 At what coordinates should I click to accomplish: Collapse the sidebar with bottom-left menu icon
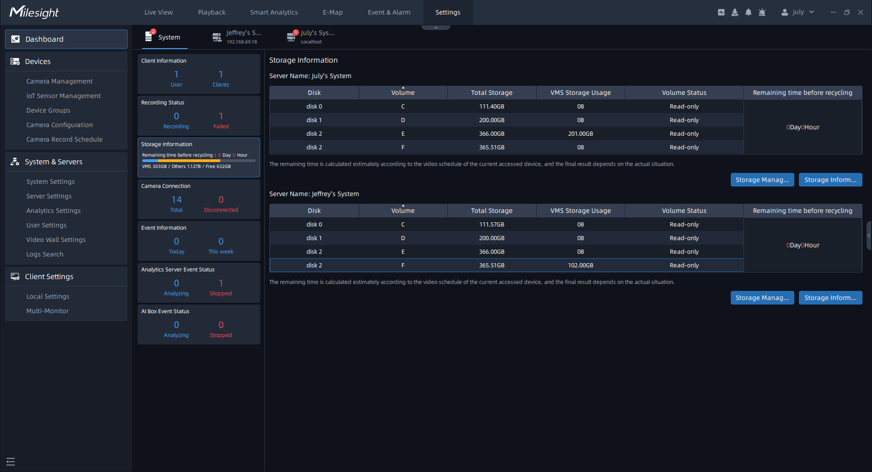(11, 462)
